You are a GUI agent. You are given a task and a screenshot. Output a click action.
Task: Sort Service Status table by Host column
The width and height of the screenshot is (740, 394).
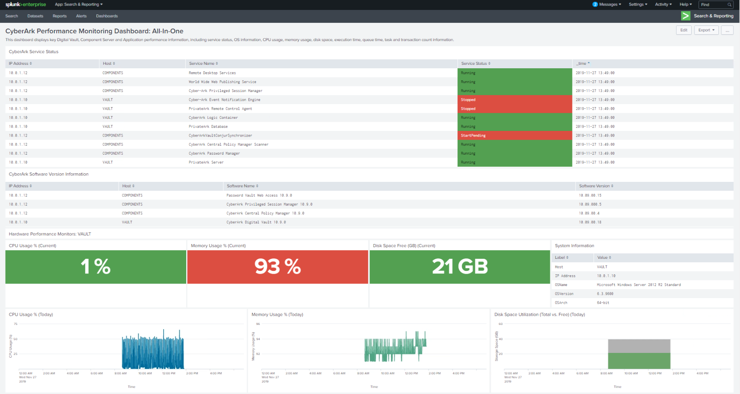pos(109,64)
